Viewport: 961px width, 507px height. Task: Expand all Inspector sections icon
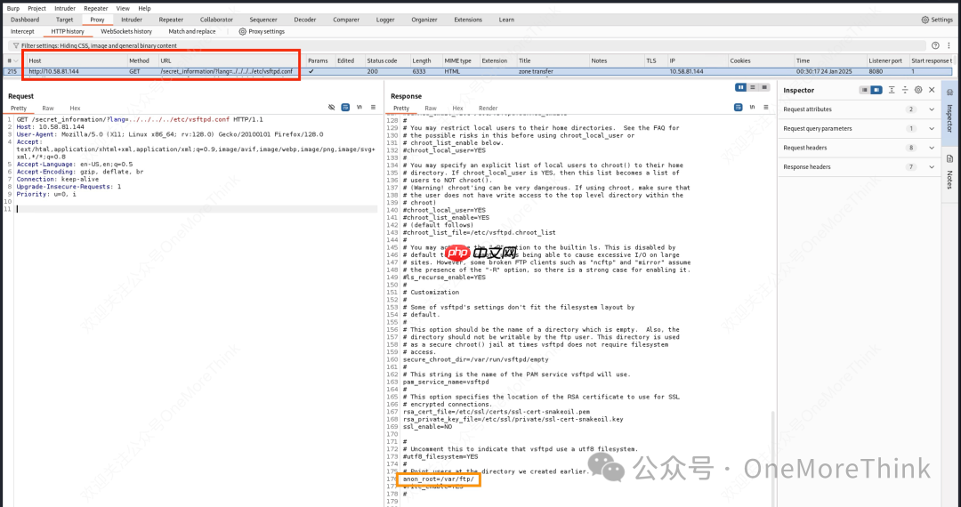892,90
